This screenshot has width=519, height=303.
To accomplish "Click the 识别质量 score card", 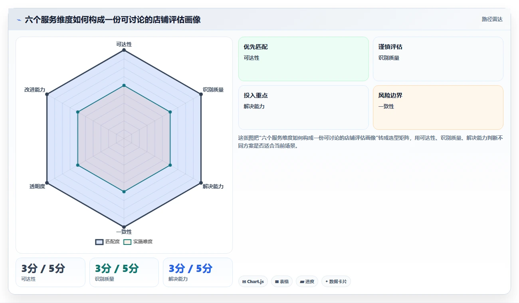I will pyautogui.click(x=124, y=272).
